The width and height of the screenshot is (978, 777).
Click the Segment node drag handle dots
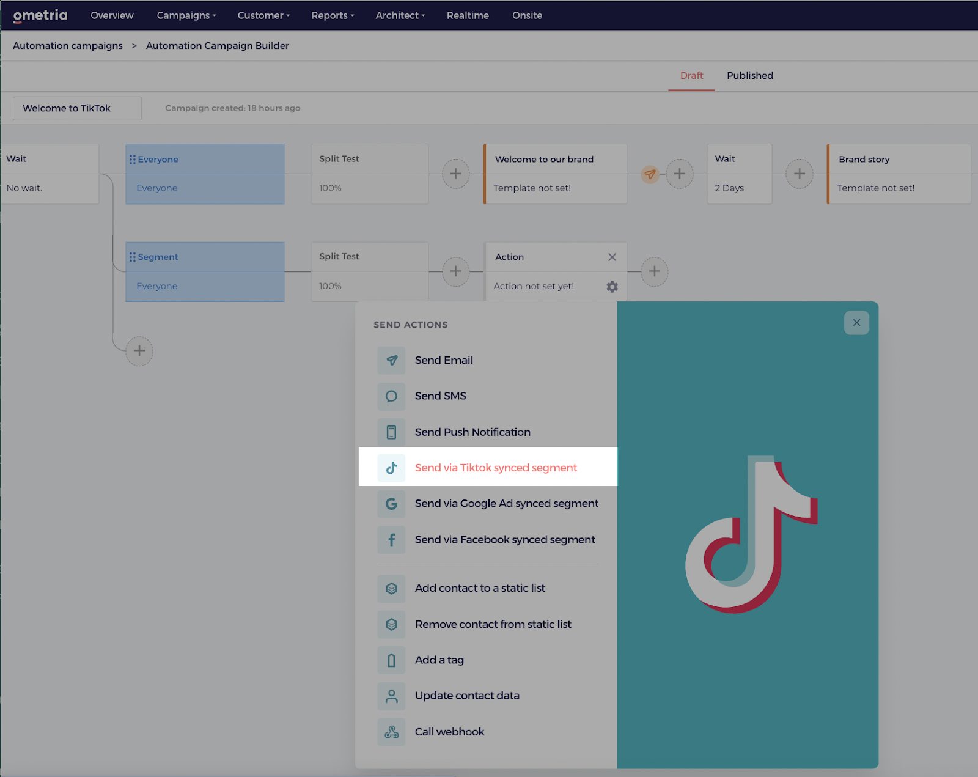133,257
